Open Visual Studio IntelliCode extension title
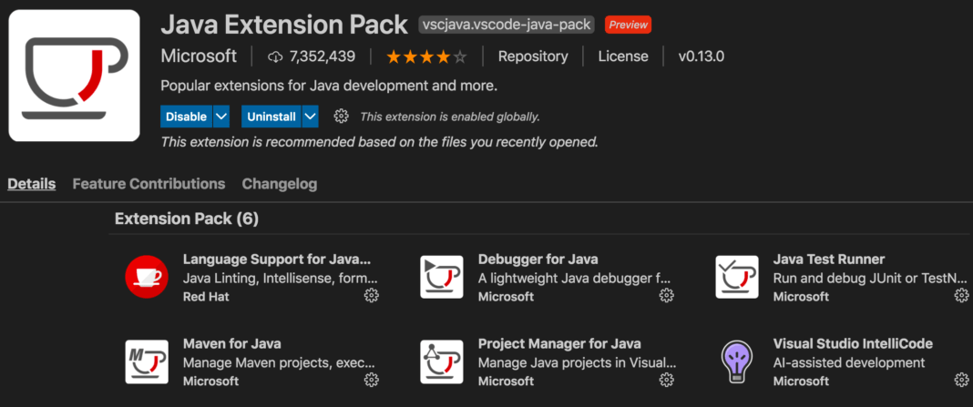Viewport: 973px width, 407px height. pyautogui.click(x=854, y=343)
